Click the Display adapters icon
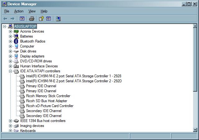 click(x=16, y=56)
